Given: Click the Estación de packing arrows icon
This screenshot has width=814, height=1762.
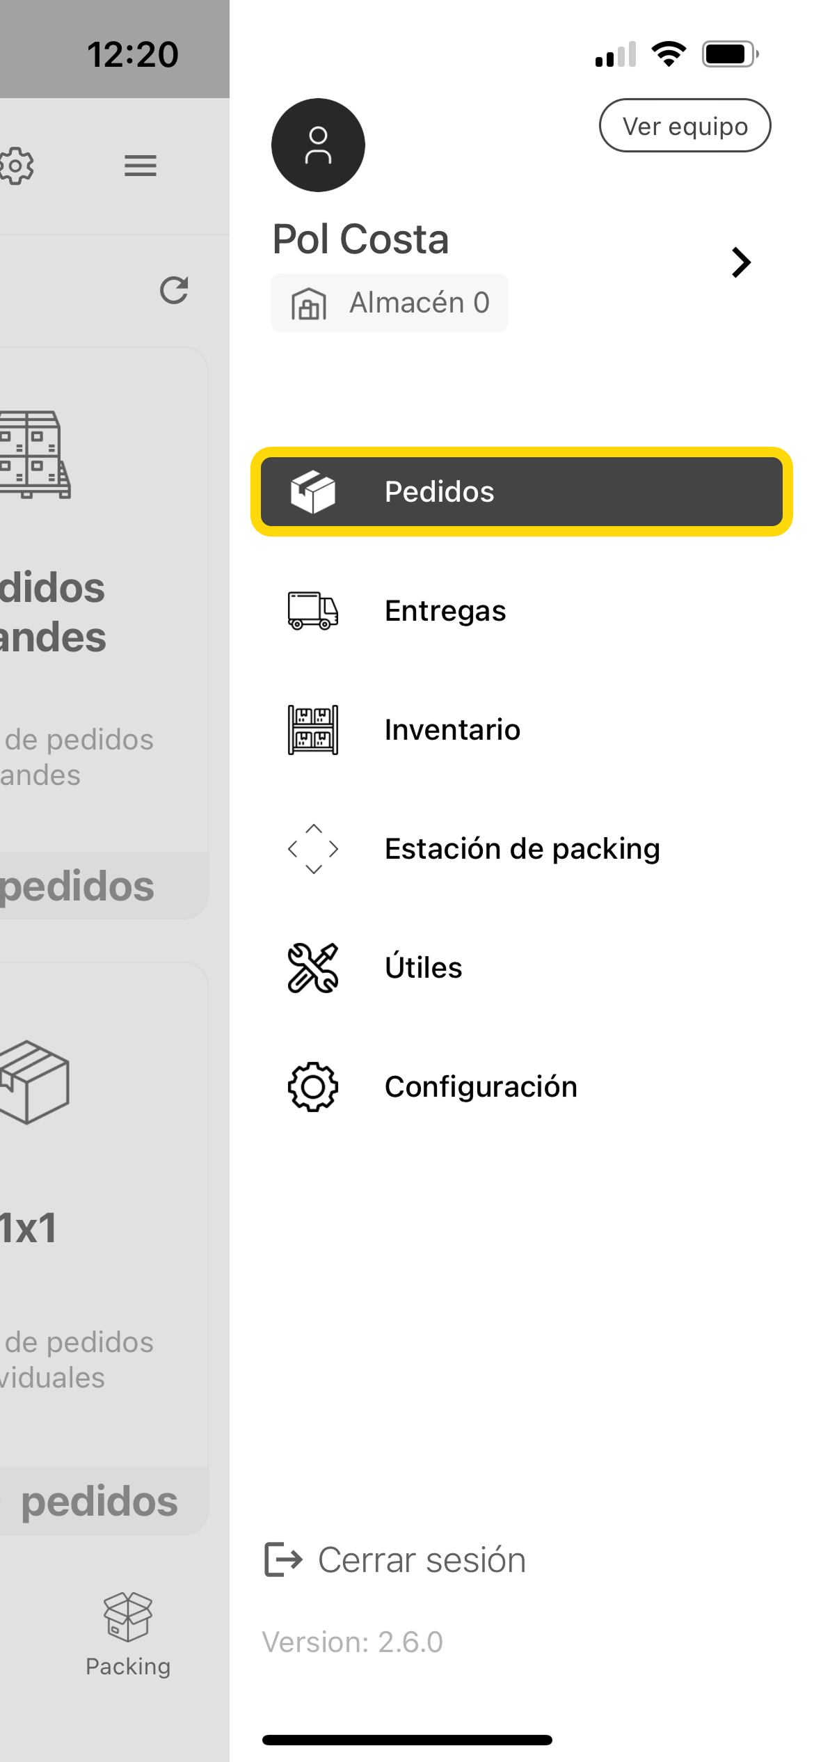Looking at the screenshot, I should 313,849.
